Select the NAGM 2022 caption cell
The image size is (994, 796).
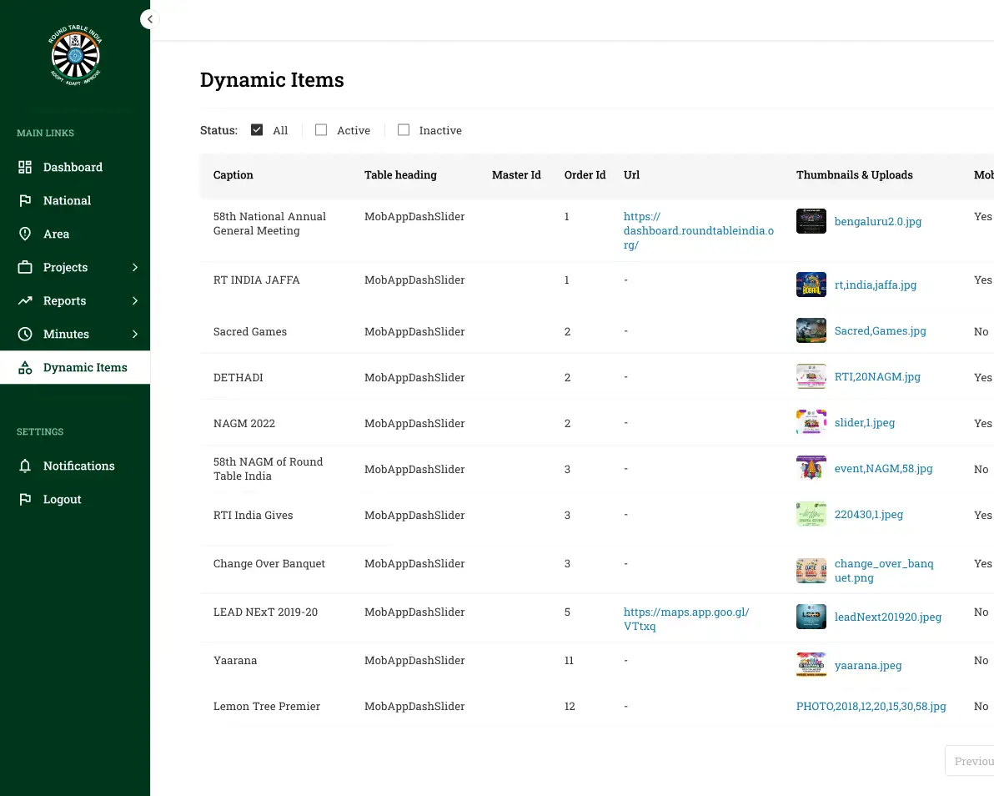click(x=244, y=423)
